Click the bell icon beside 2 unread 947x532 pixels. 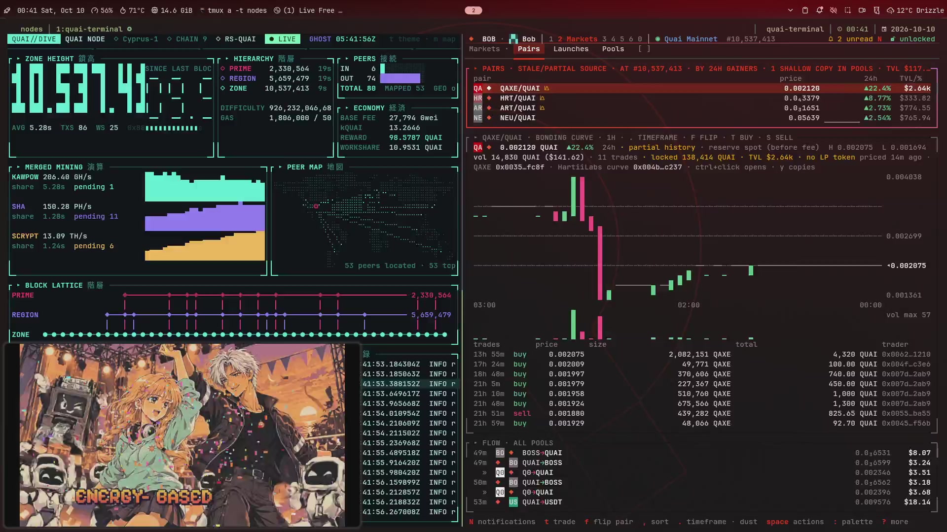coord(831,39)
